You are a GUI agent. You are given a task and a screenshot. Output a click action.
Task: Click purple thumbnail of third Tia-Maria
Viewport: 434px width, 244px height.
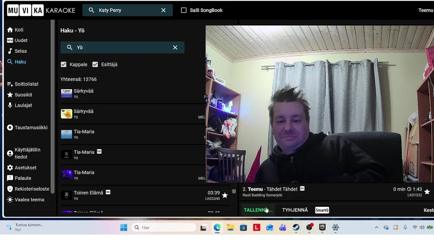[x=66, y=175]
